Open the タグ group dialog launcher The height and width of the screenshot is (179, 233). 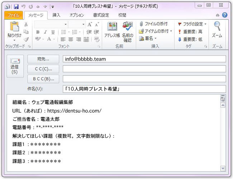(206, 46)
